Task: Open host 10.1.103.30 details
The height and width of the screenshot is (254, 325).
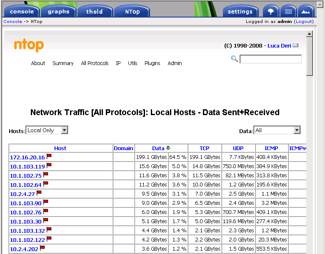Action: 26,221
